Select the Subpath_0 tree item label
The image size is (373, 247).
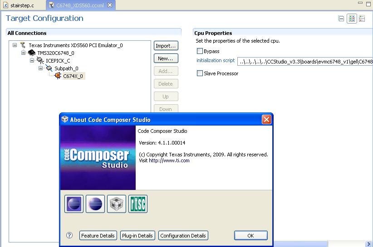[66, 68]
